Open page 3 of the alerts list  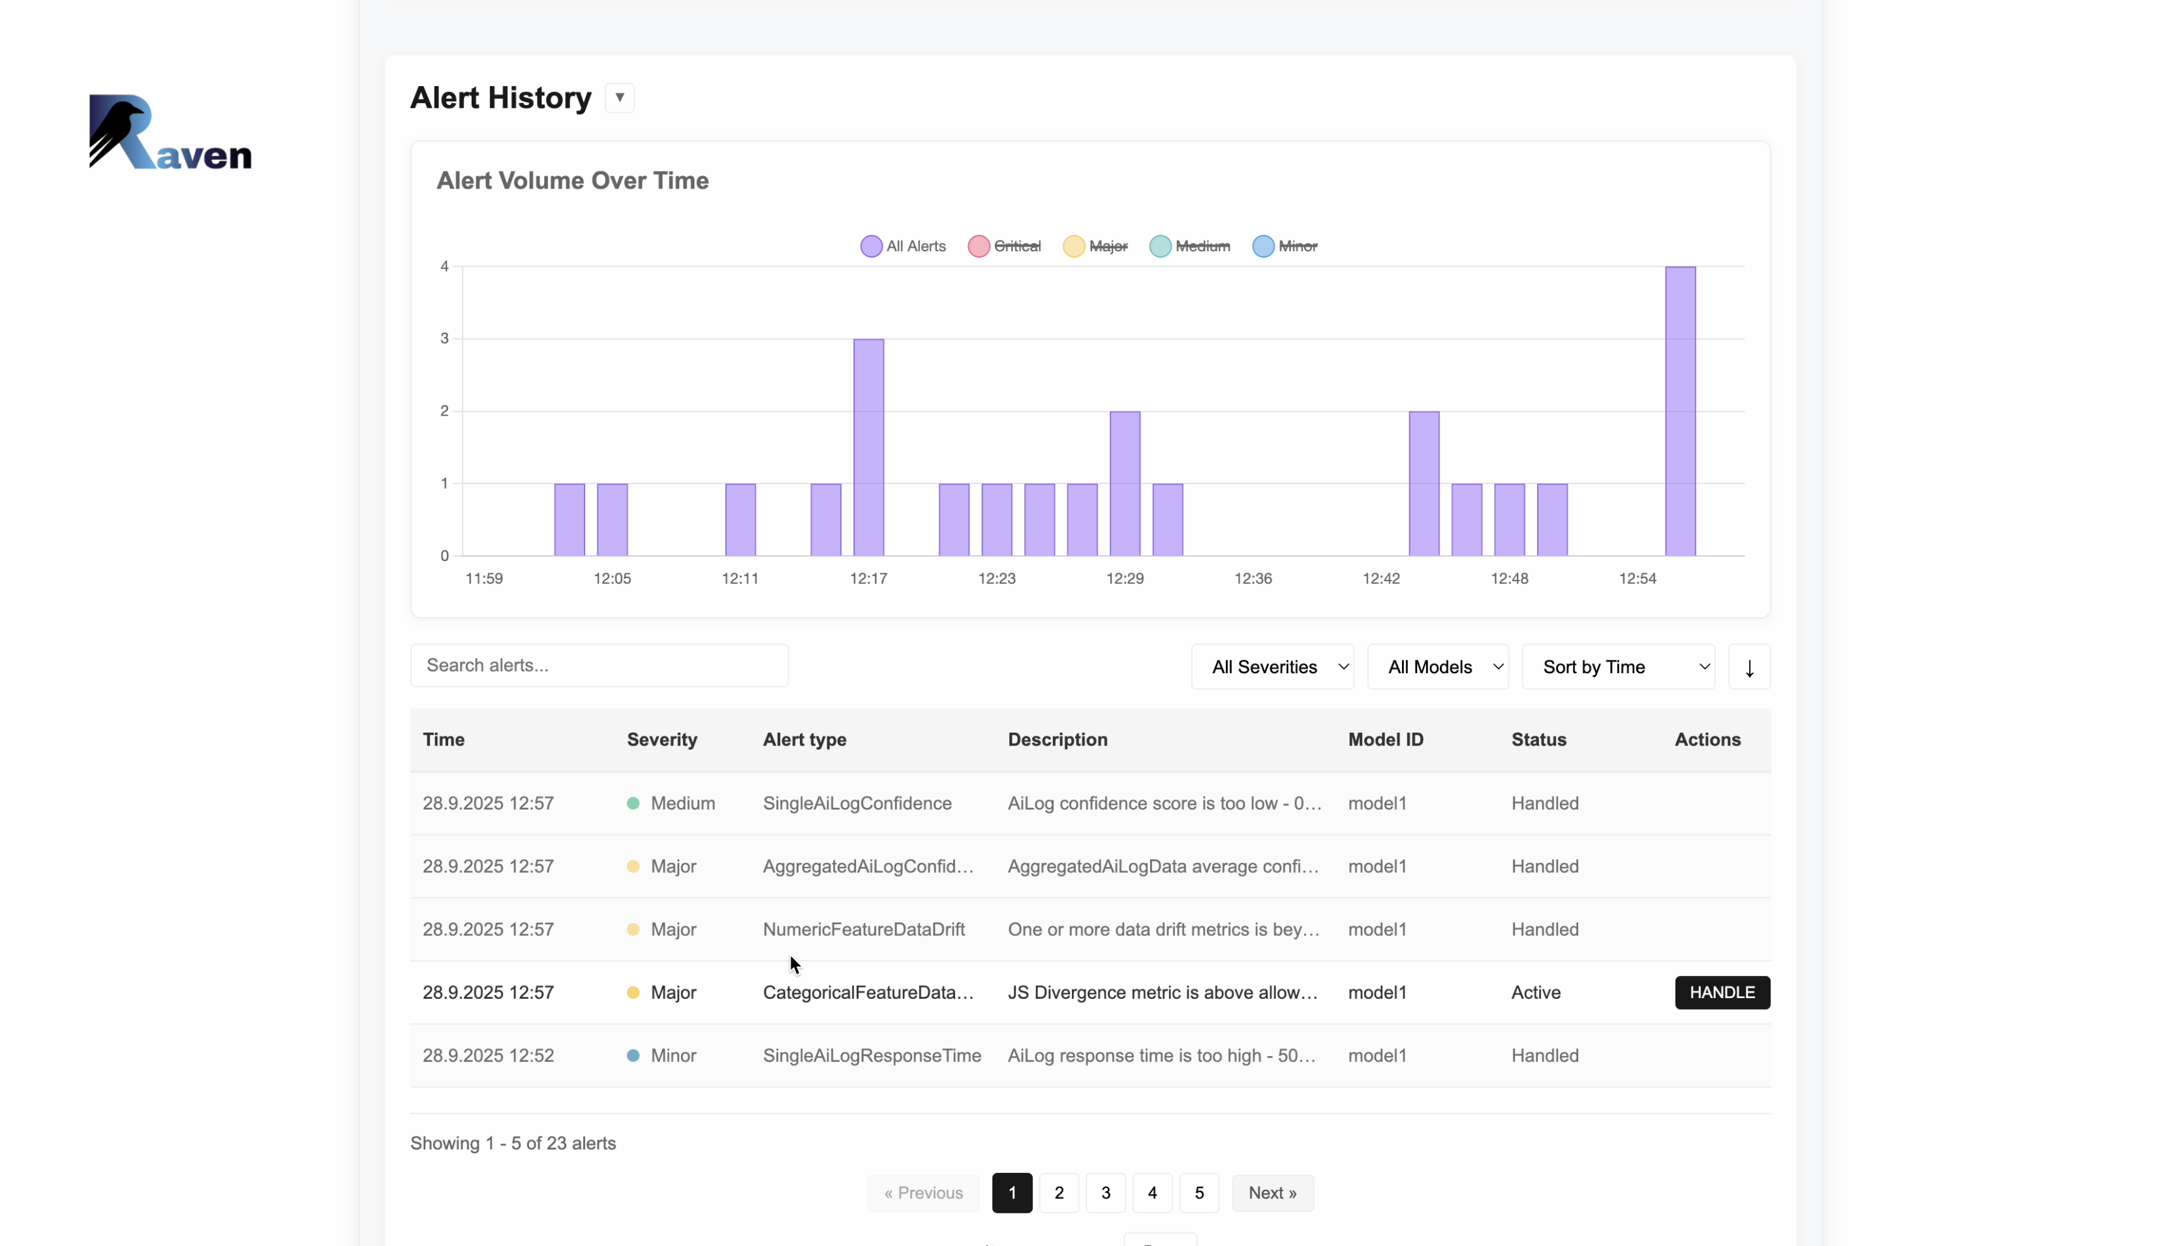pos(1105,1192)
